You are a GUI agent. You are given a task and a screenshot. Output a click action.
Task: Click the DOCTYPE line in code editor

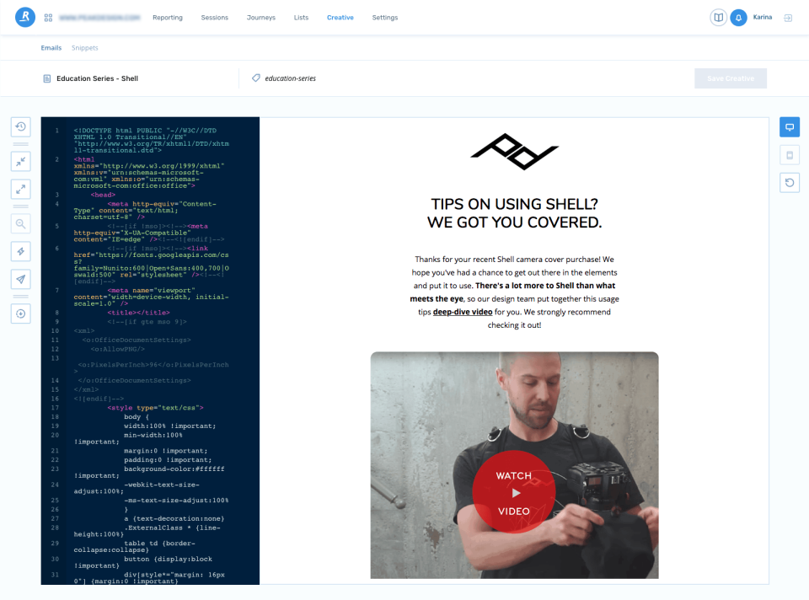[x=152, y=141]
